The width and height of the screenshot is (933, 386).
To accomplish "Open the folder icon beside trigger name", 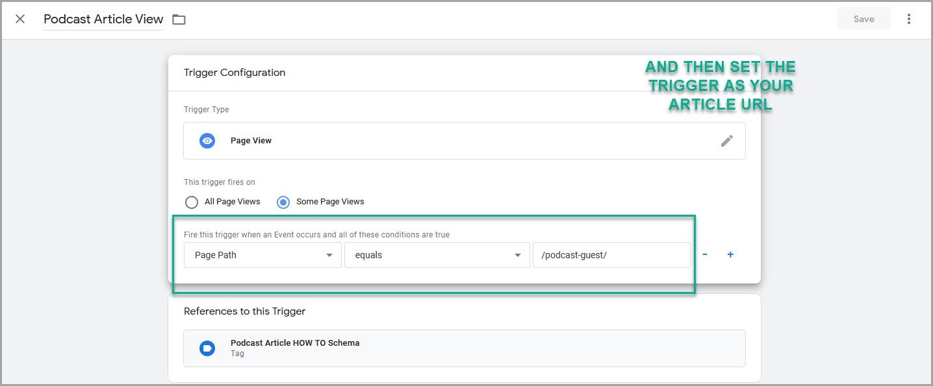I will (x=179, y=19).
